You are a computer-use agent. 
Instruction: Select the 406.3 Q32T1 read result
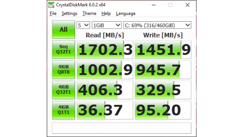(x=105, y=90)
